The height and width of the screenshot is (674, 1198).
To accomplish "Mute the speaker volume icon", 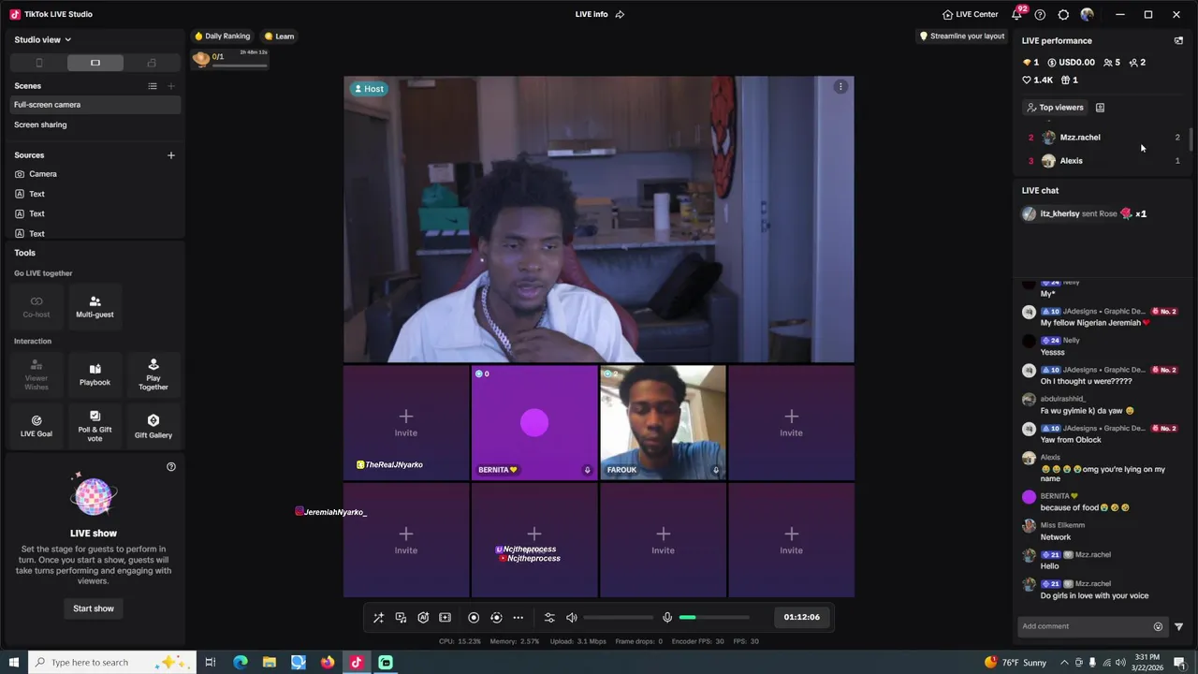I will [x=572, y=618].
